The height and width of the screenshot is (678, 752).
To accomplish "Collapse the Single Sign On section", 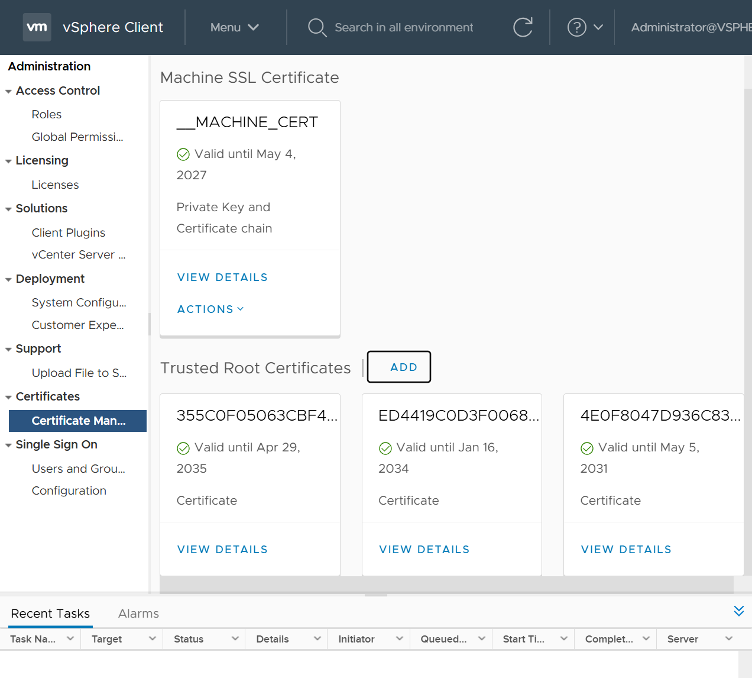I will pos(8,445).
